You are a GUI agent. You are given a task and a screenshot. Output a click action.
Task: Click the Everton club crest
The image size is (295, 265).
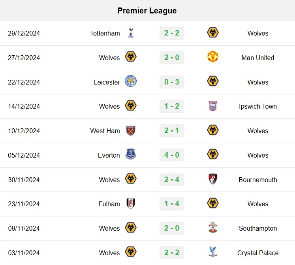(131, 154)
